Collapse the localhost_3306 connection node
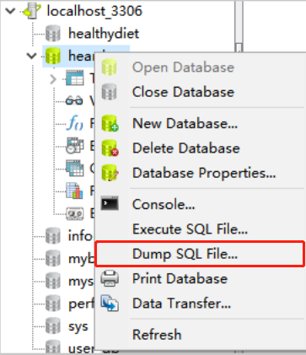Viewport: 306px width, 355px height. point(10,11)
